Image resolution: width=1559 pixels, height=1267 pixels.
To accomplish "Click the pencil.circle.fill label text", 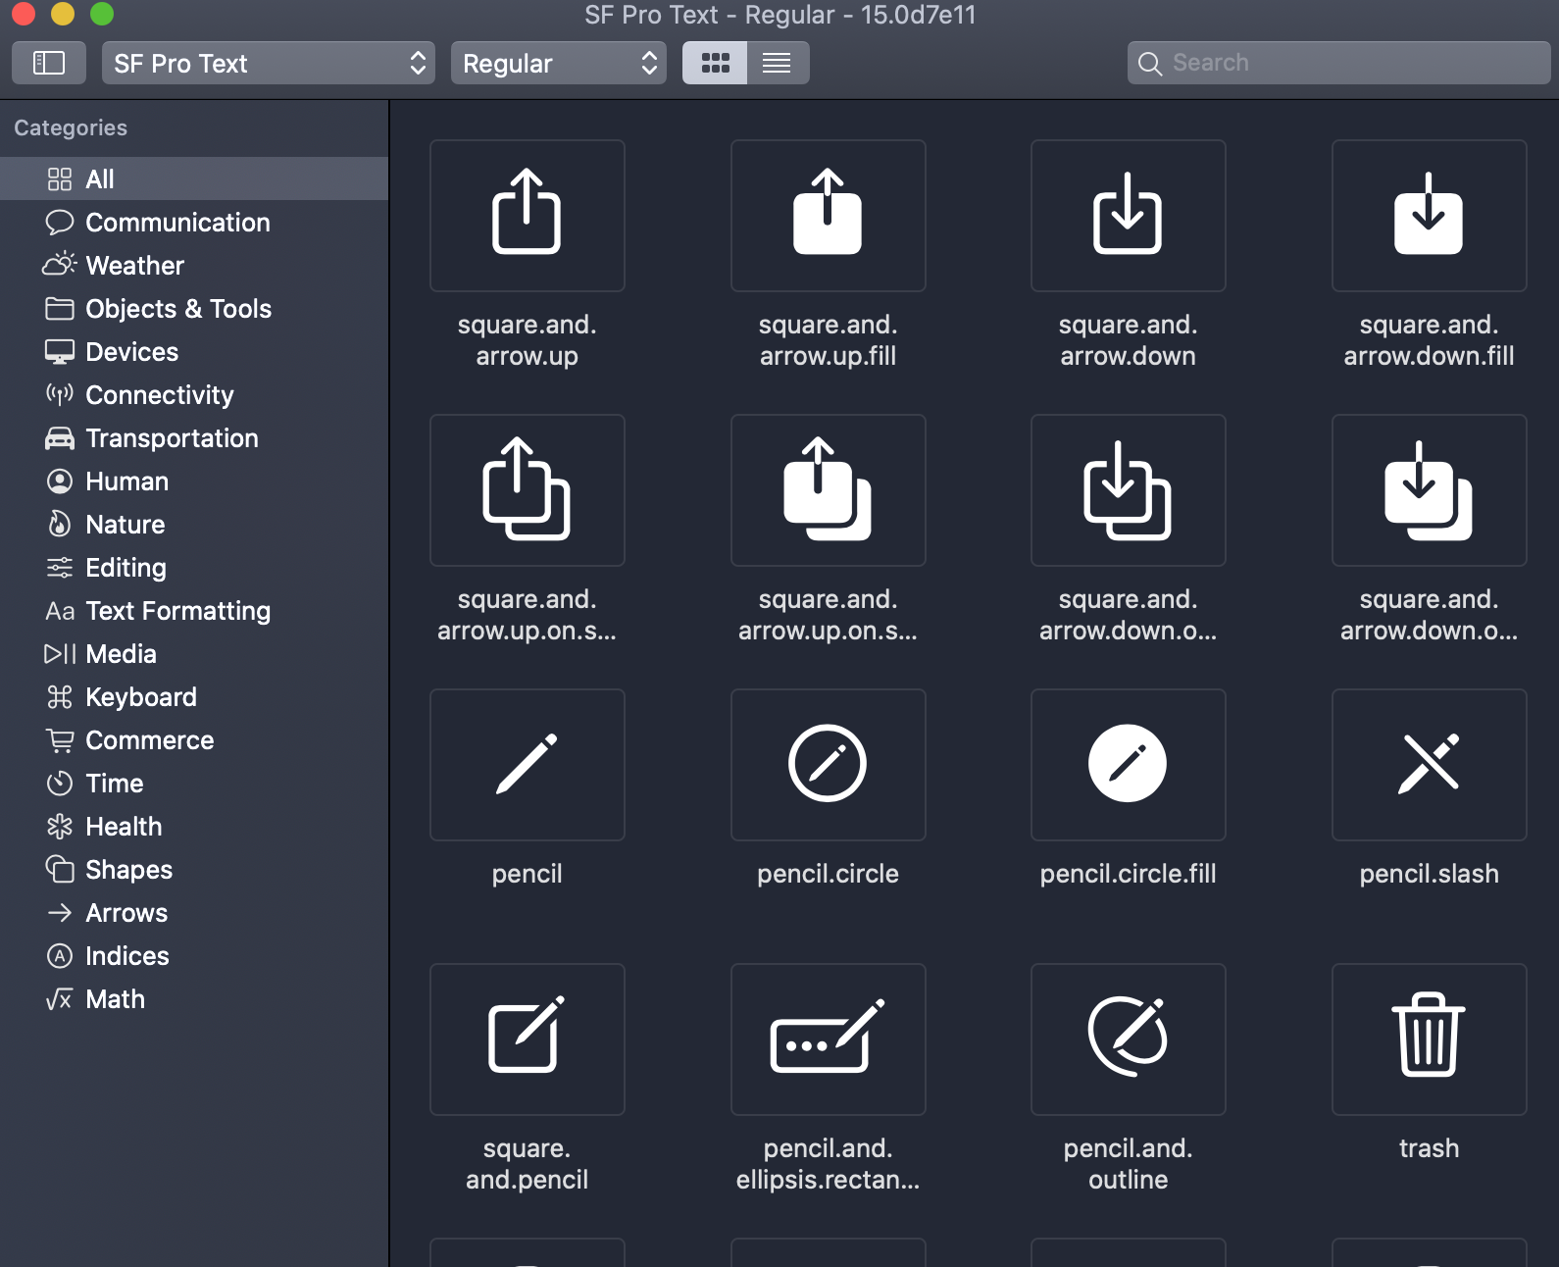I will (x=1129, y=874).
